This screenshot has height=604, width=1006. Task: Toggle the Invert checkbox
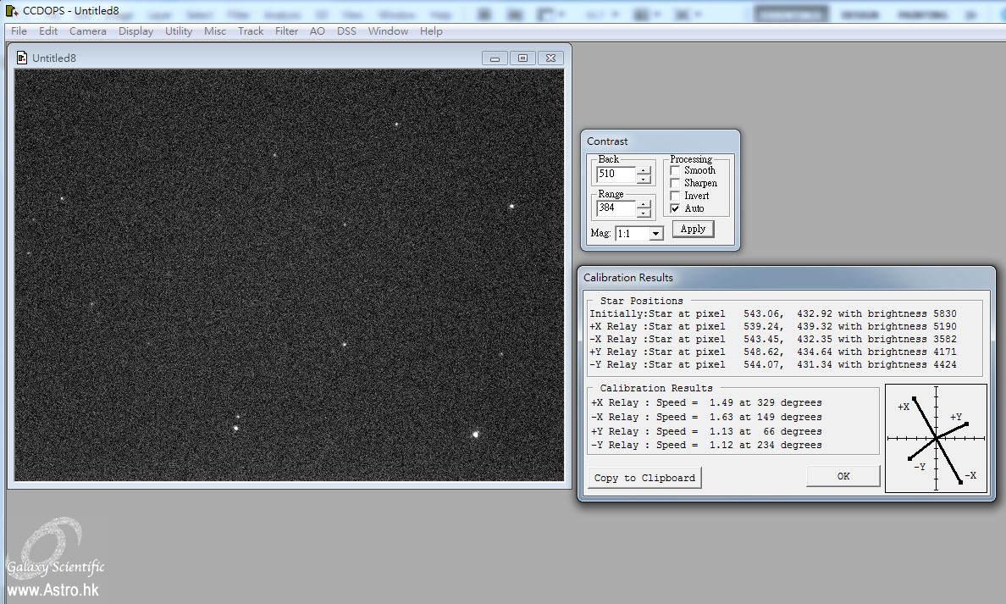coord(675,196)
